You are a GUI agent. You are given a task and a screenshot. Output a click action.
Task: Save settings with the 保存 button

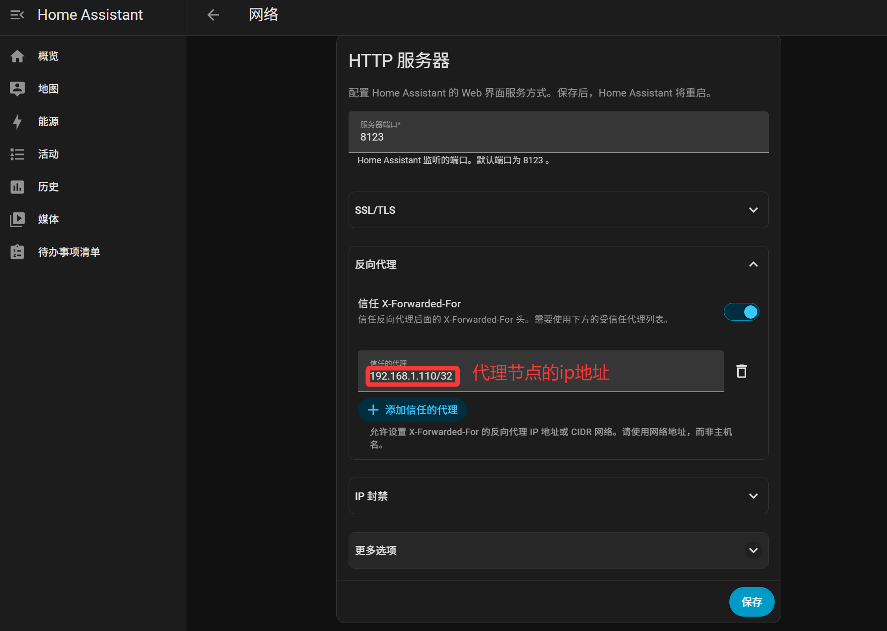pyautogui.click(x=752, y=602)
